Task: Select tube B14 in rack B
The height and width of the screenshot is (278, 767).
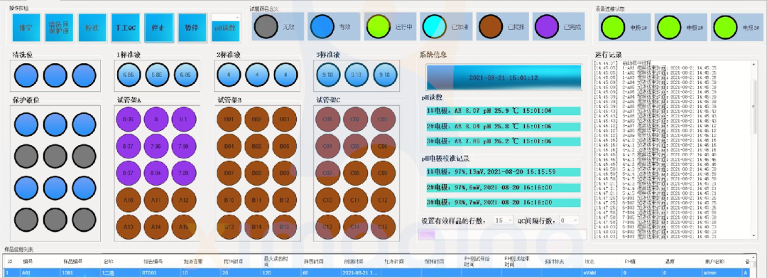Action: [x=257, y=227]
